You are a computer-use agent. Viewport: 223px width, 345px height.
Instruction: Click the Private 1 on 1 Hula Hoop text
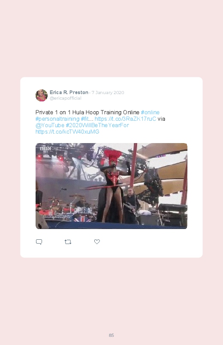[67, 113]
